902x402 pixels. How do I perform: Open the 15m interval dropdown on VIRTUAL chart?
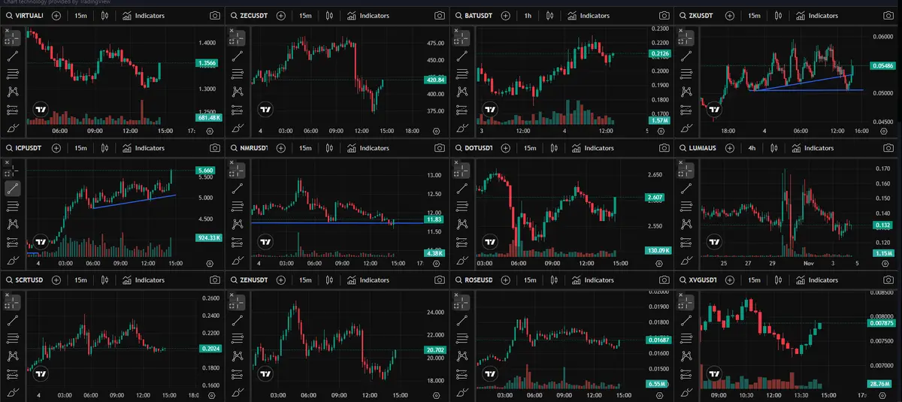pos(80,15)
